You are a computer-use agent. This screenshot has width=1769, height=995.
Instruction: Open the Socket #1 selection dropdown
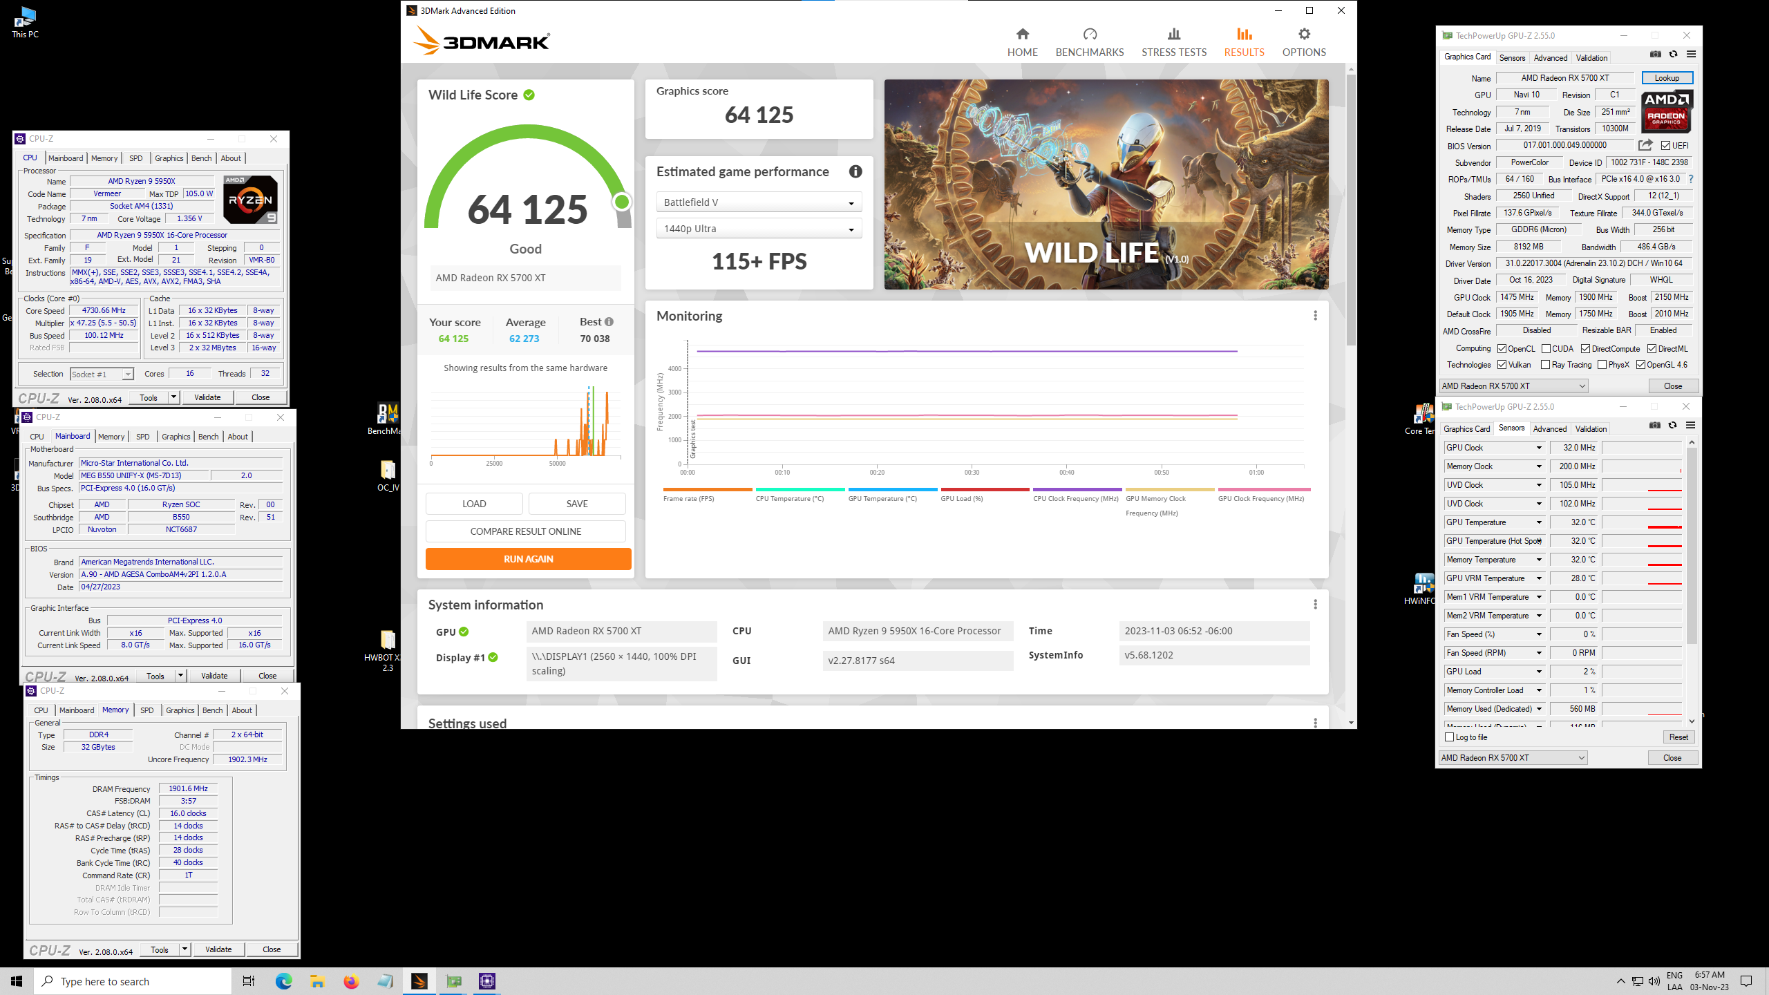click(x=102, y=375)
